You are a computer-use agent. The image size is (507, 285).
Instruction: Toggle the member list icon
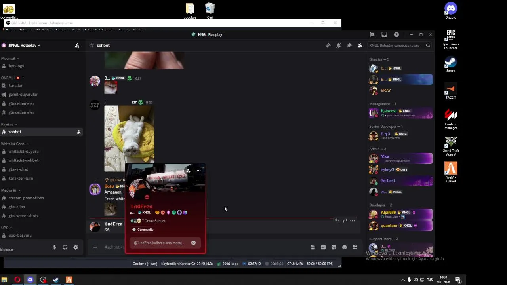[360, 46]
